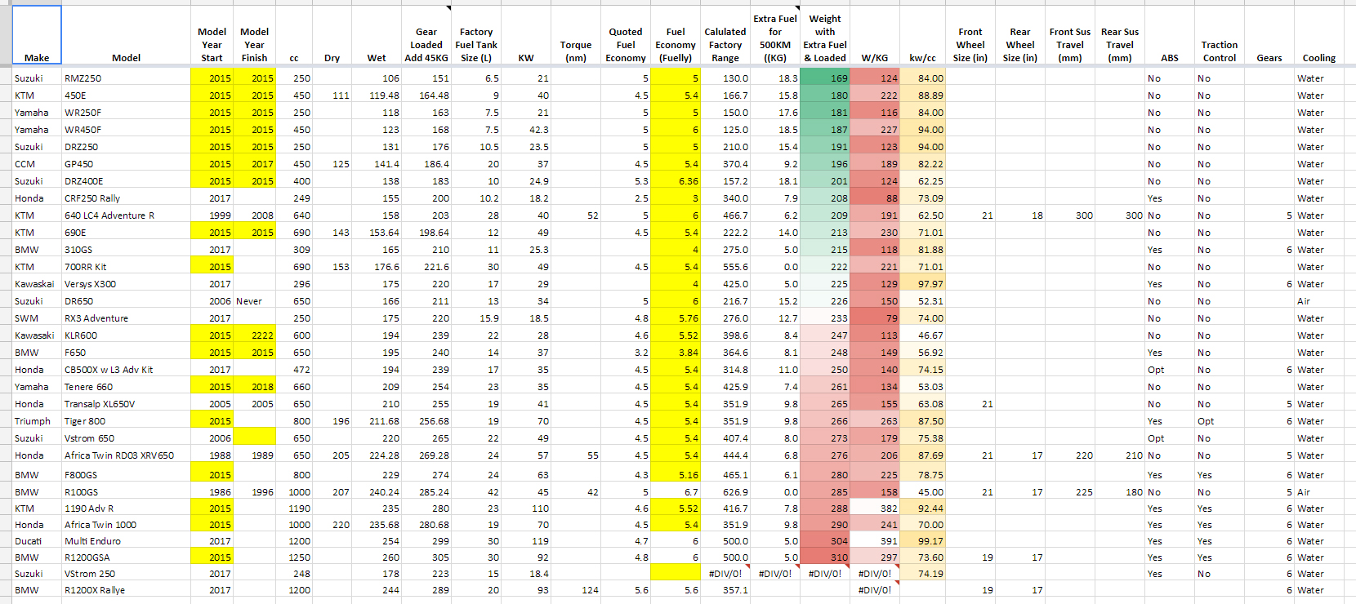
Task: Select the 'Never' finish year for DR650
Action: click(x=254, y=301)
